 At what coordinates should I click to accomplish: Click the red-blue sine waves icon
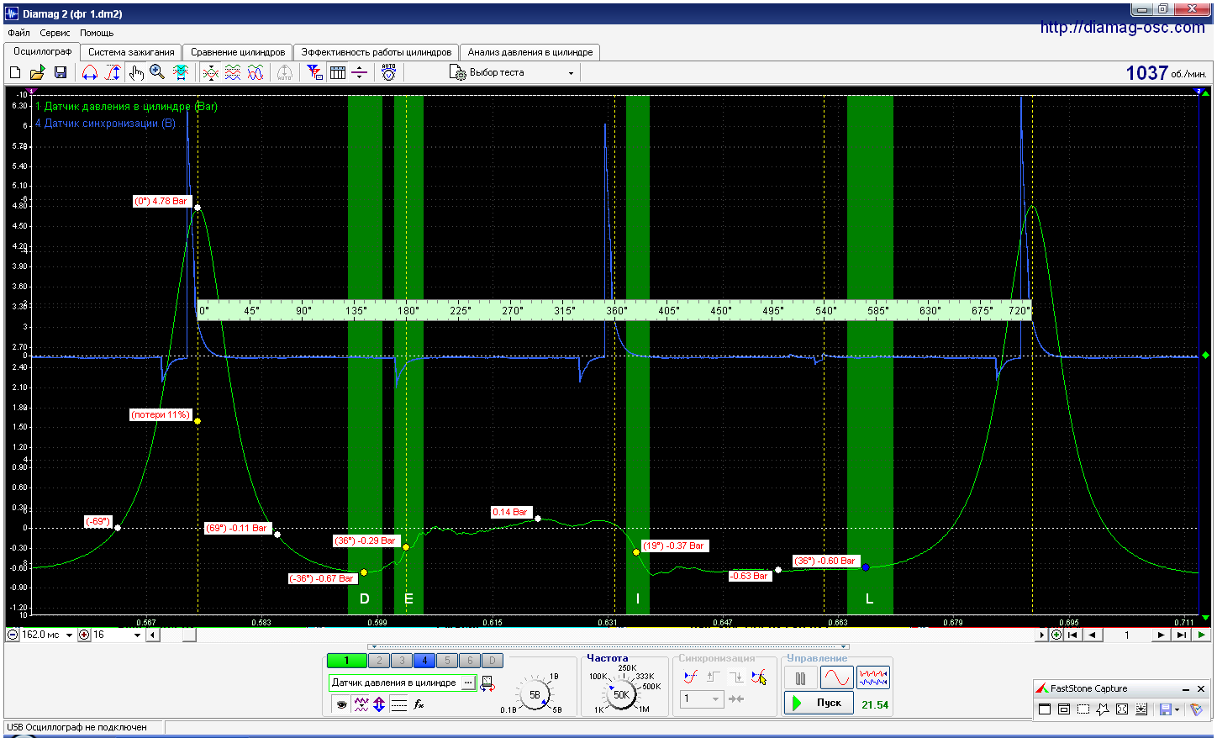(x=256, y=73)
